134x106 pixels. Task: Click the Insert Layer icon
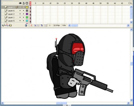tap(3, 25)
